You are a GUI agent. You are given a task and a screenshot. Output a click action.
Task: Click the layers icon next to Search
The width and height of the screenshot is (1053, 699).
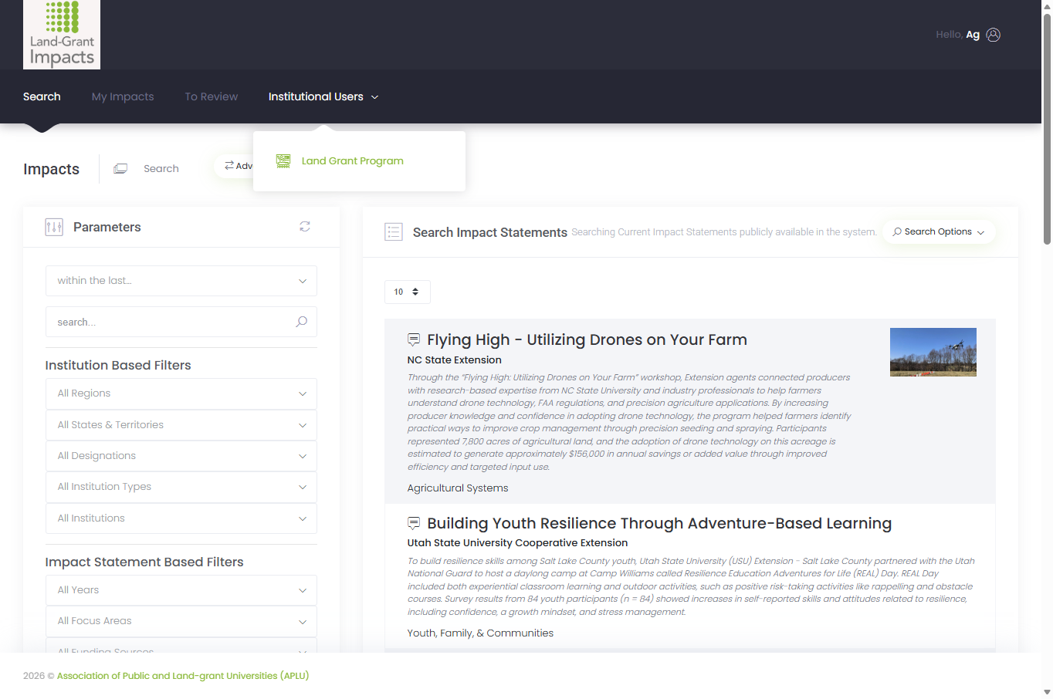coord(120,168)
